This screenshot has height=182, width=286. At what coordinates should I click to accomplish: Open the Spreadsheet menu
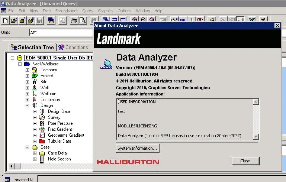67,11
